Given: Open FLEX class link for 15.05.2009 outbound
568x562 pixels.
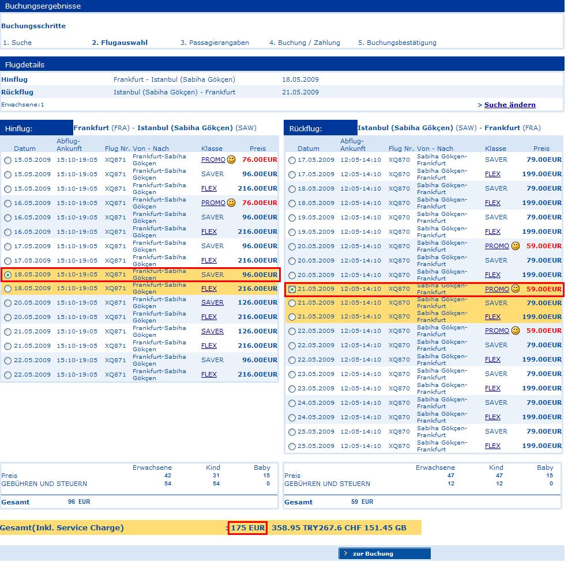Looking at the screenshot, I should (209, 188).
